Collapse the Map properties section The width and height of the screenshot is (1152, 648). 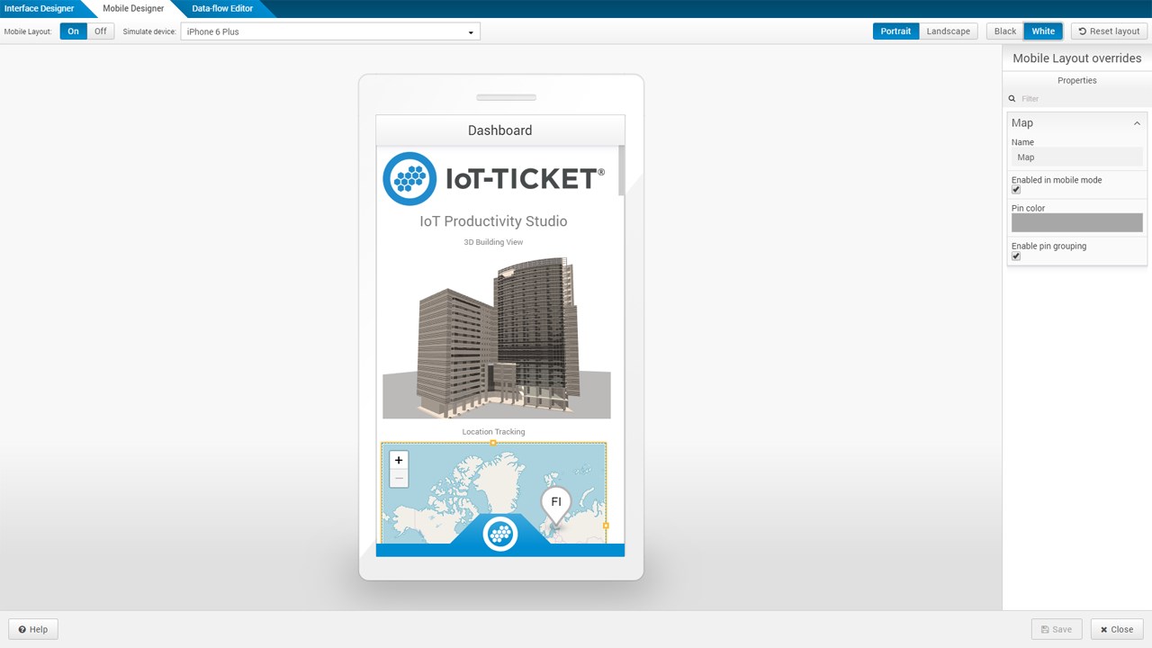pos(1137,123)
